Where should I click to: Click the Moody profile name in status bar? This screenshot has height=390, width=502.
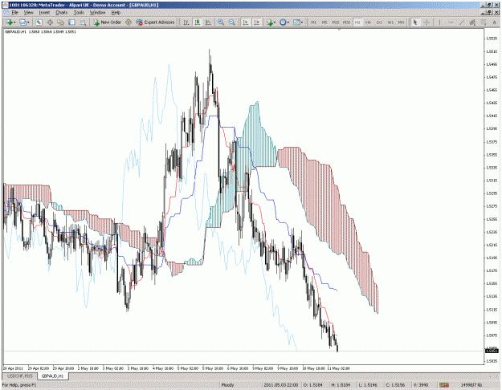click(227, 385)
